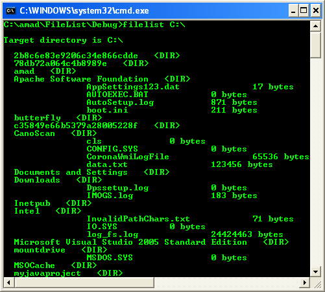Click the 'AppSettings123.dat' file name
The image size is (325, 292).
coord(133,87)
